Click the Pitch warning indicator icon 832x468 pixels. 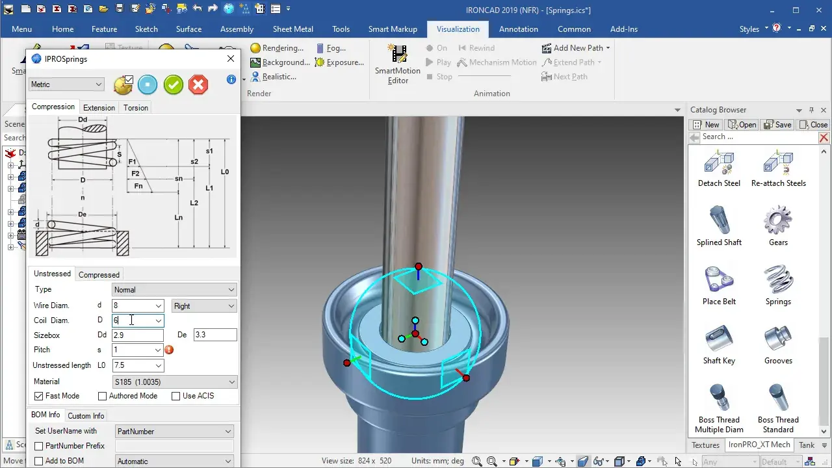(169, 350)
